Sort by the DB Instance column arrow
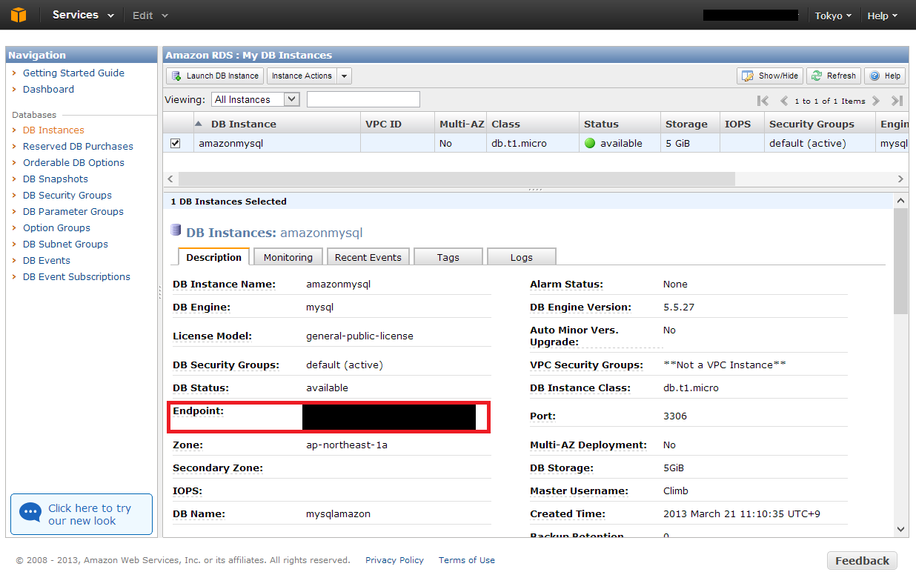916x572 pixels. (199, 124)
